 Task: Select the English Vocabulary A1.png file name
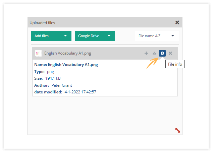point(68,53)
